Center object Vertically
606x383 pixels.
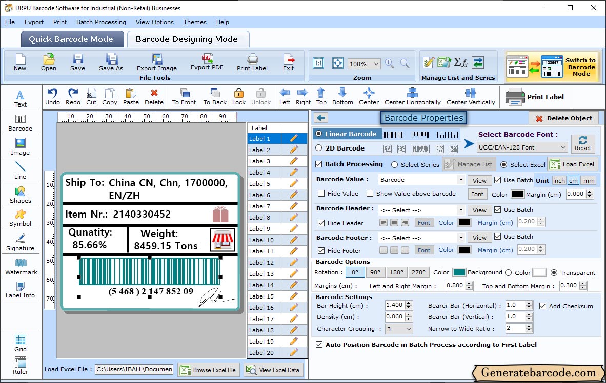471,97
